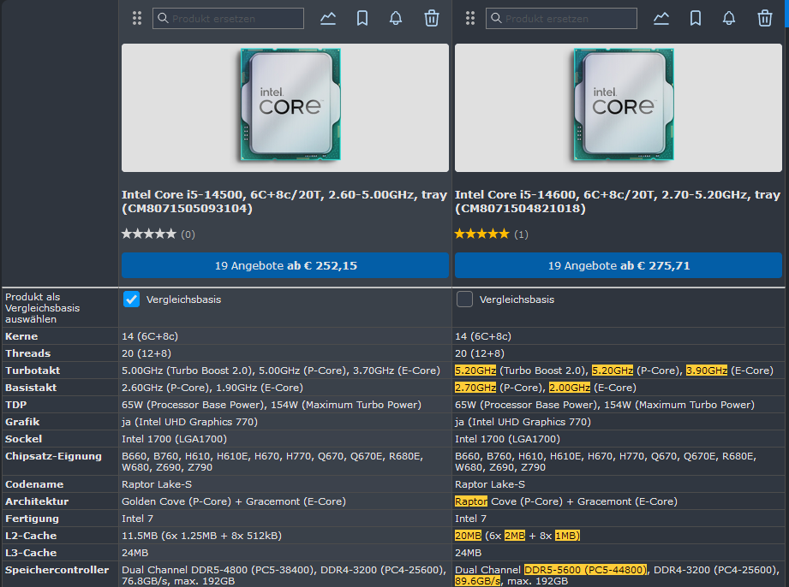Open Intel Core i5-14600 product title link
The width and height of the screenshot is (789, 587).
618,202
